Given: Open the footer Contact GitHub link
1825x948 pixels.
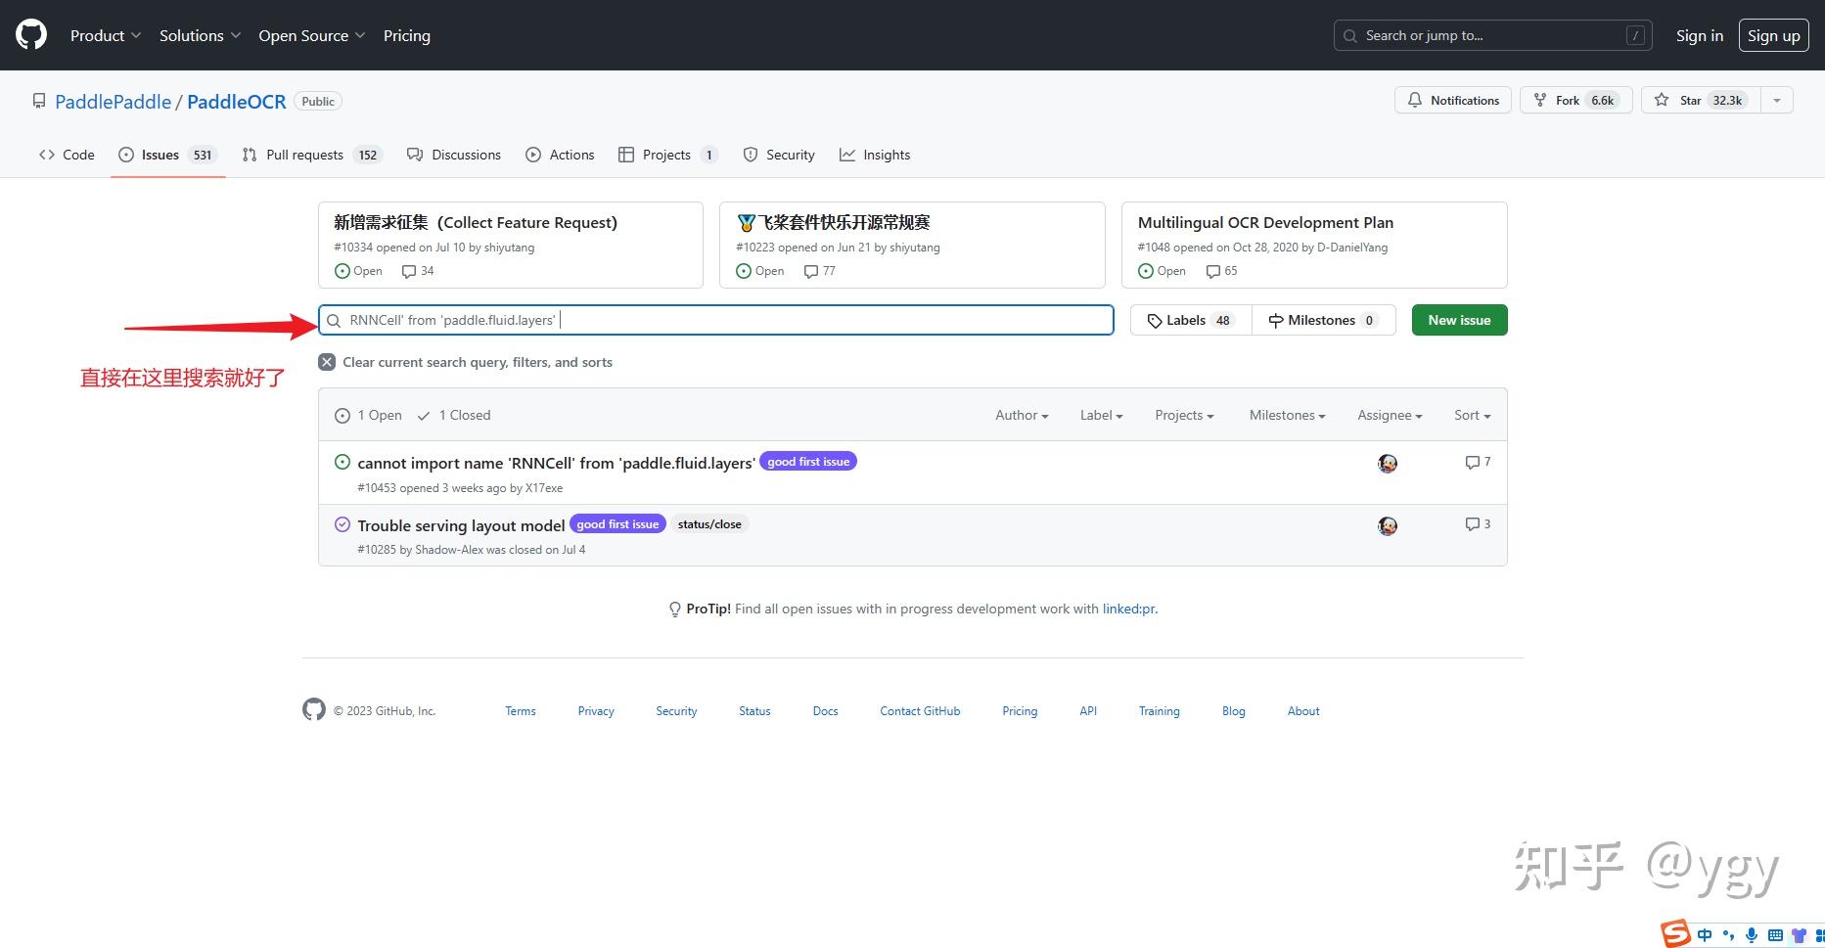Looking at the screenshot, I should point(920,711).
